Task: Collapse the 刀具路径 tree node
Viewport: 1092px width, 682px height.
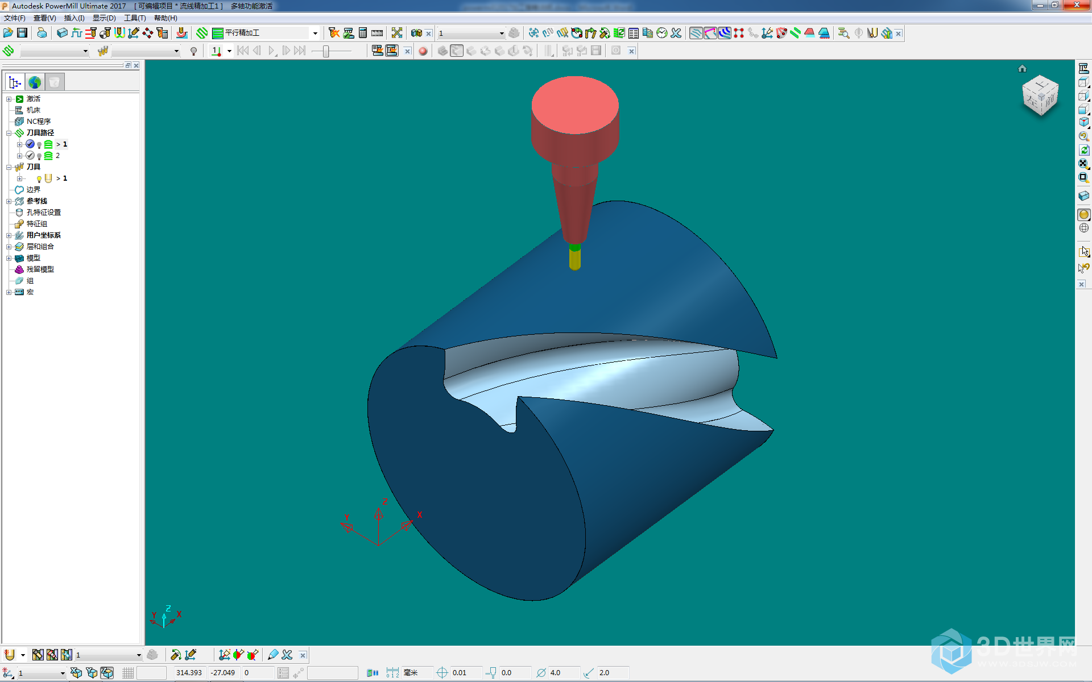Action: click(x=9, y=133)
